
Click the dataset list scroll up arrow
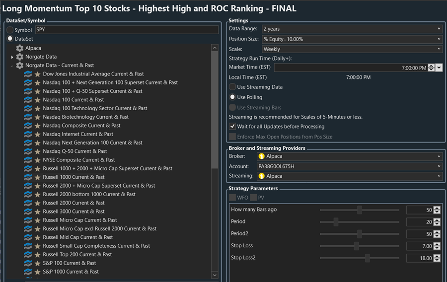pyautogui.click(x=215, y=48)
